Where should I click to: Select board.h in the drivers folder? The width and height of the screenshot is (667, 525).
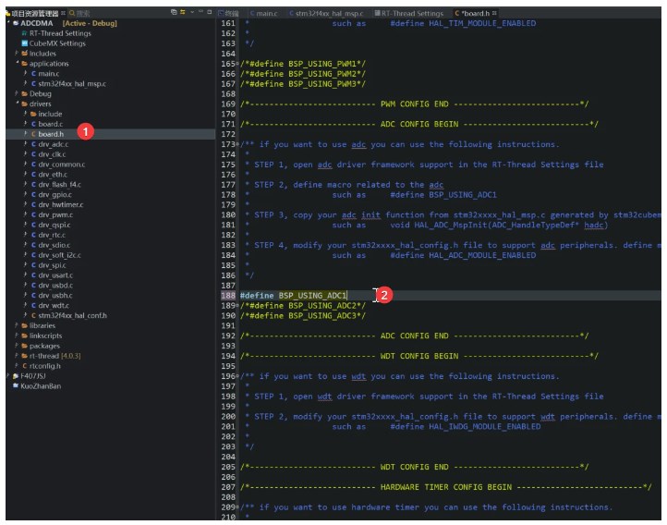pos(51,134)
